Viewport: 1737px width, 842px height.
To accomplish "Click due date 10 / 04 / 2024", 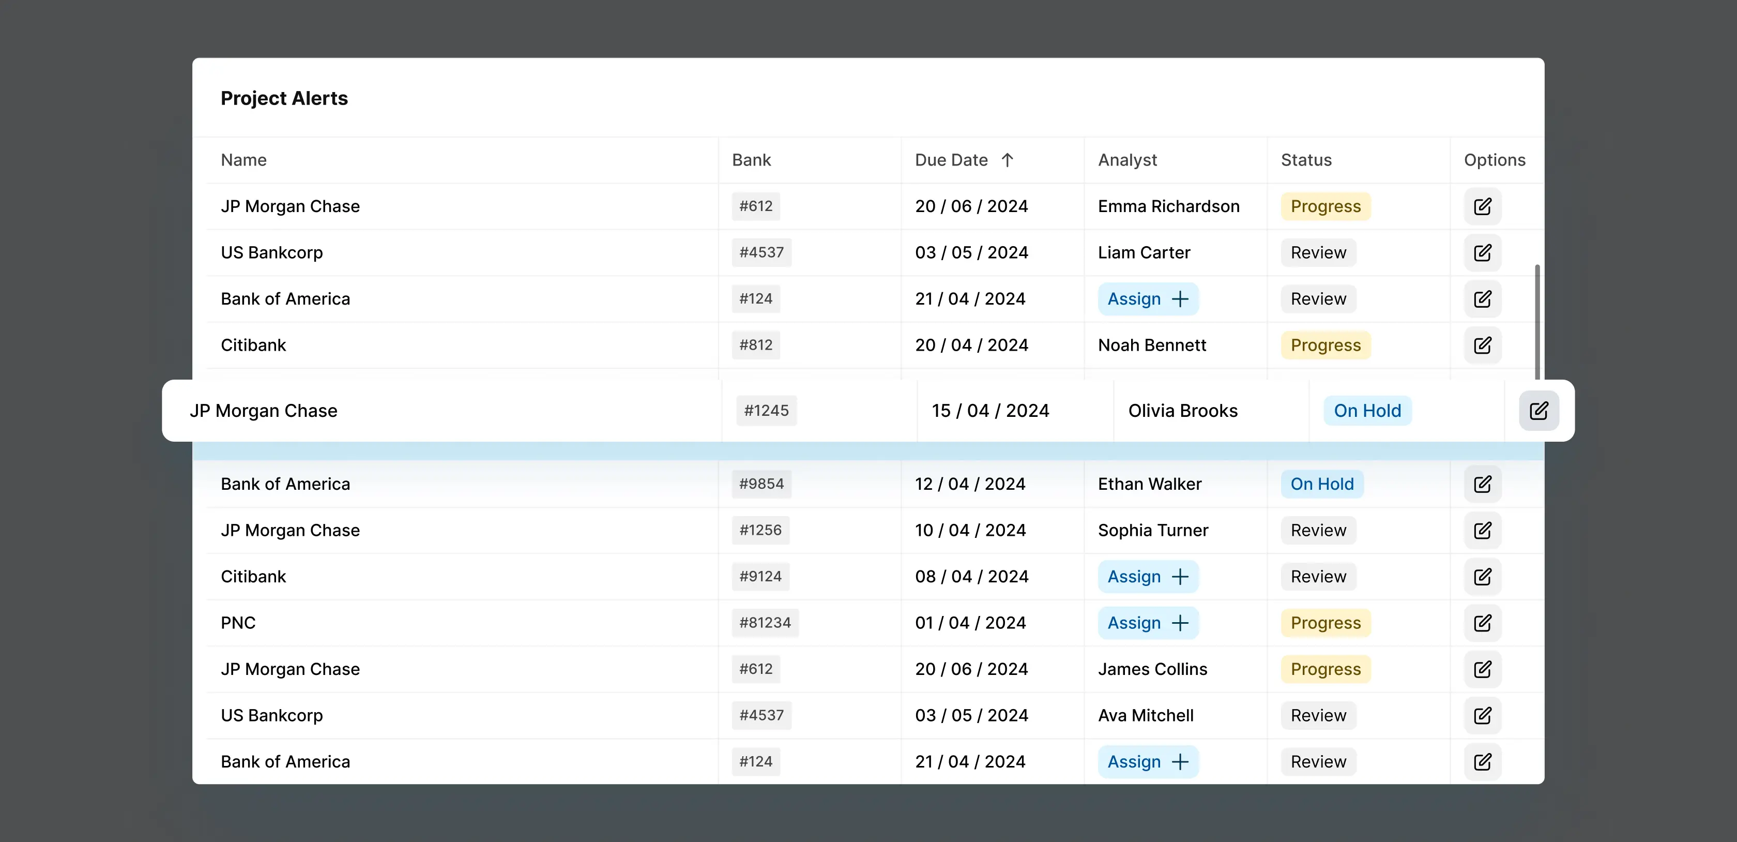I will pos(970,530).
